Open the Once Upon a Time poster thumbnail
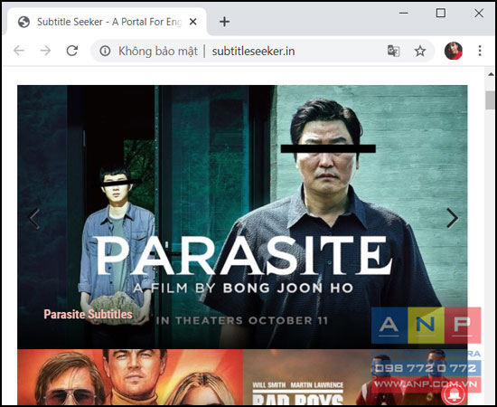 pyautogui.click(x=130, y=377)
